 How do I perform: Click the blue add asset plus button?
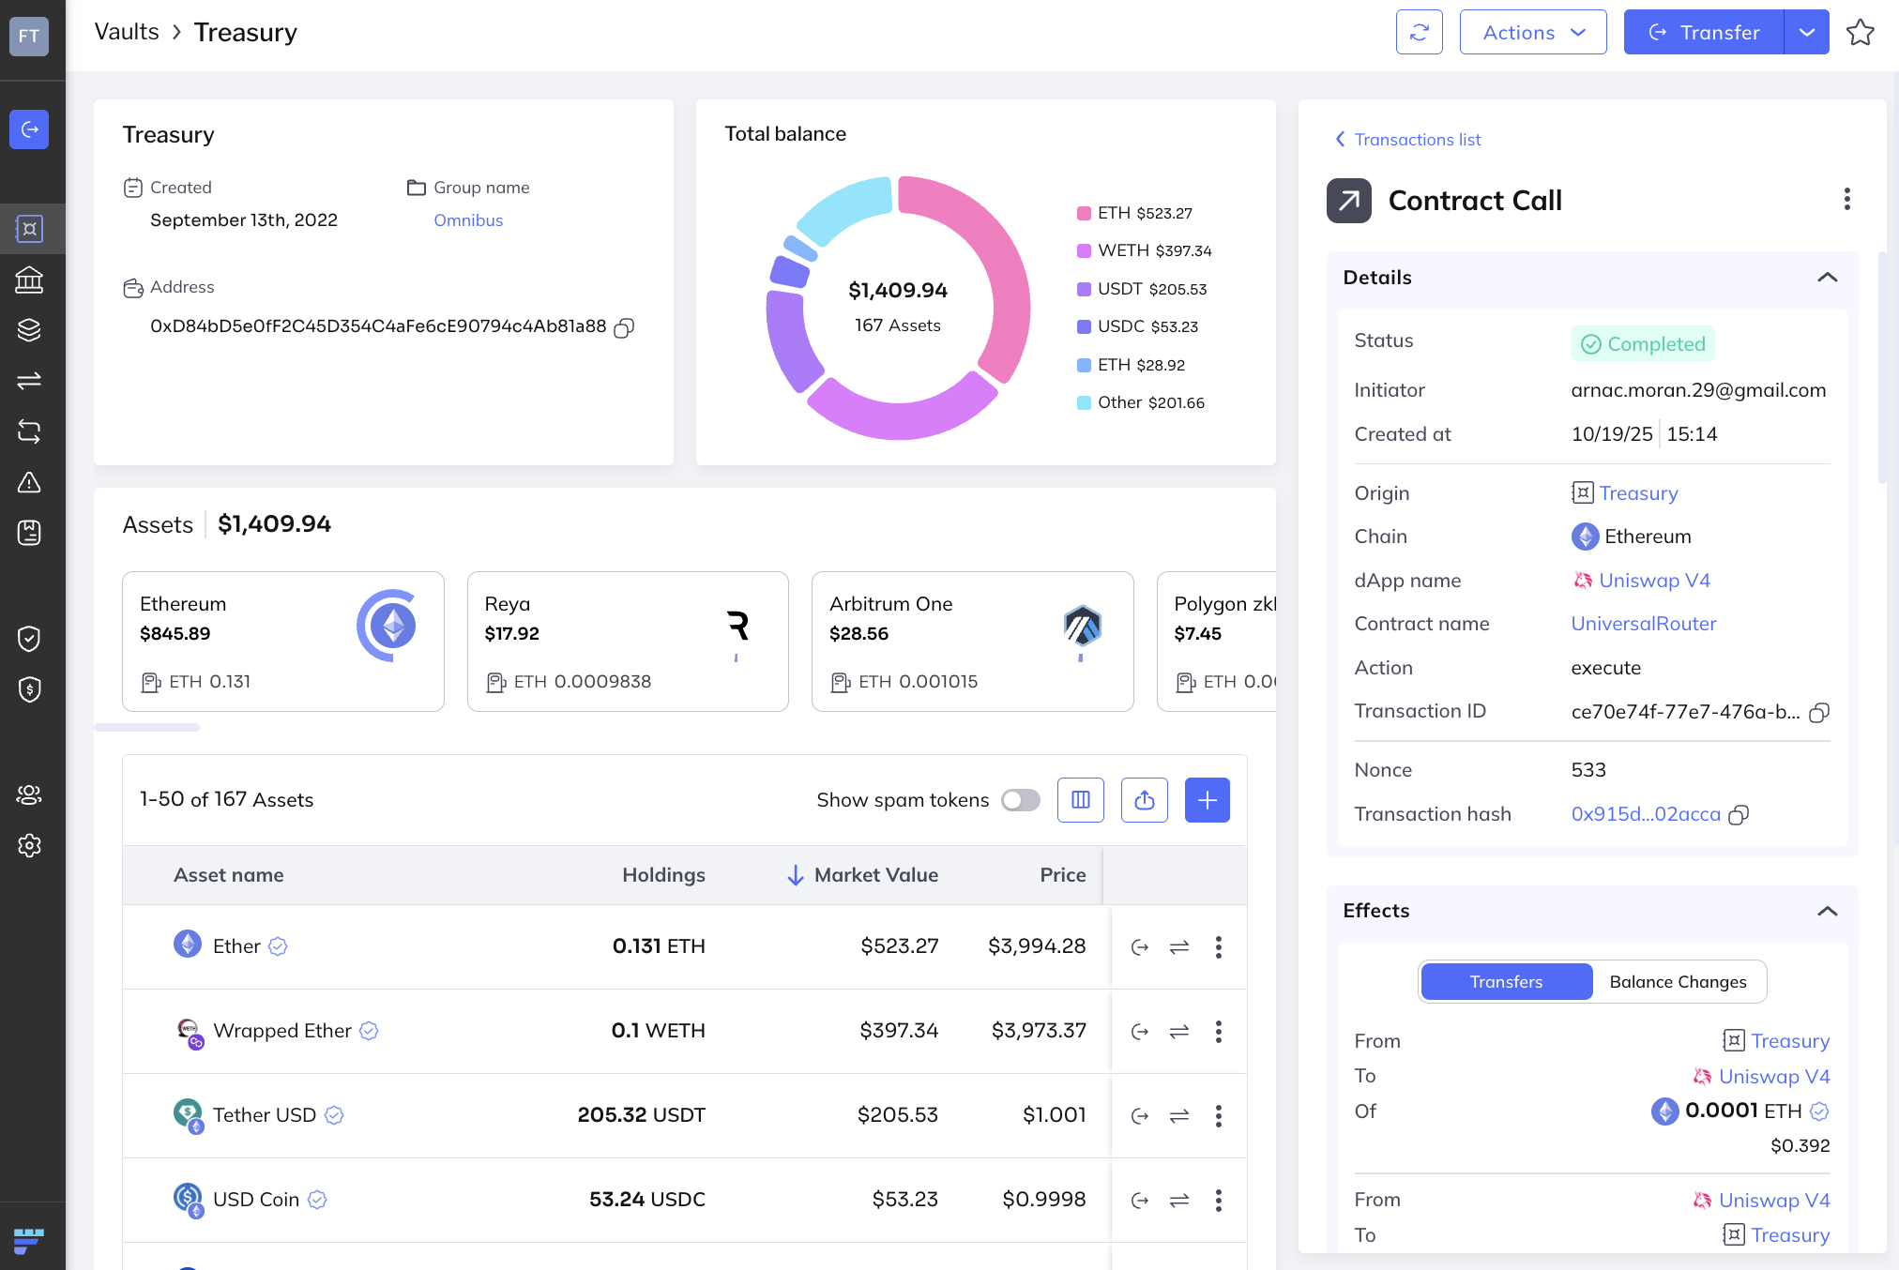coord(1207,800)
